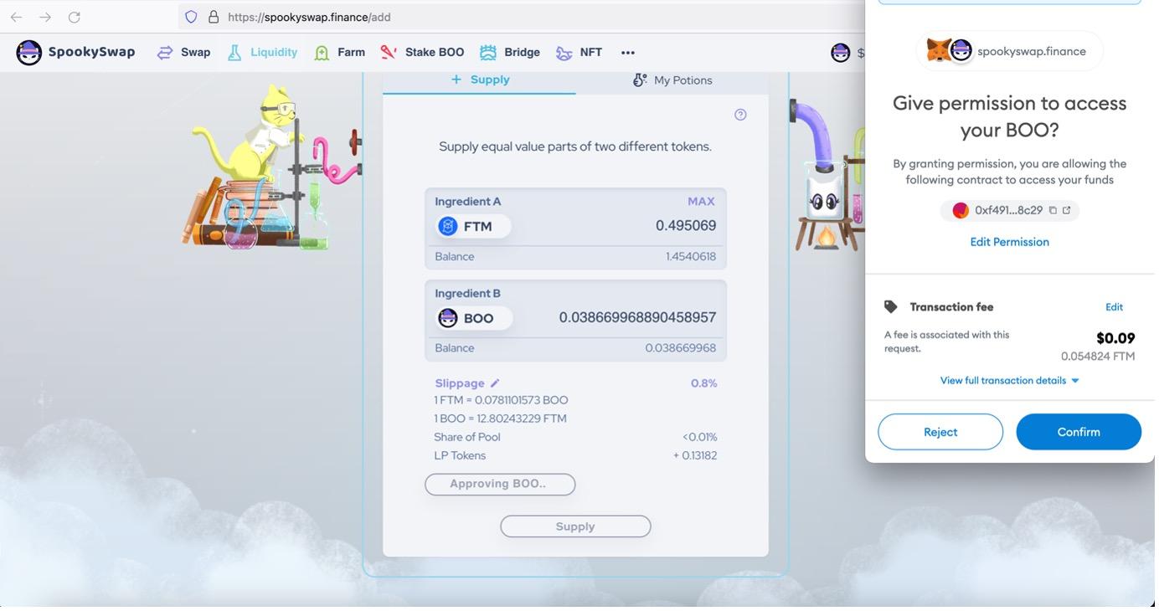Screen dimensions: 1159x611
Task: Select the BOO token selector
Action: (x=474, y=318)
